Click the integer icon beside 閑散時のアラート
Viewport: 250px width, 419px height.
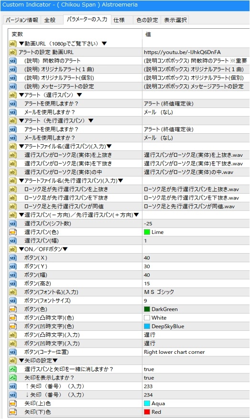coord(13,61)
